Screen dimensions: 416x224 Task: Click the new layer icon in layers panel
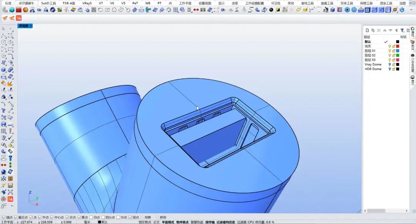coord(367,30)
